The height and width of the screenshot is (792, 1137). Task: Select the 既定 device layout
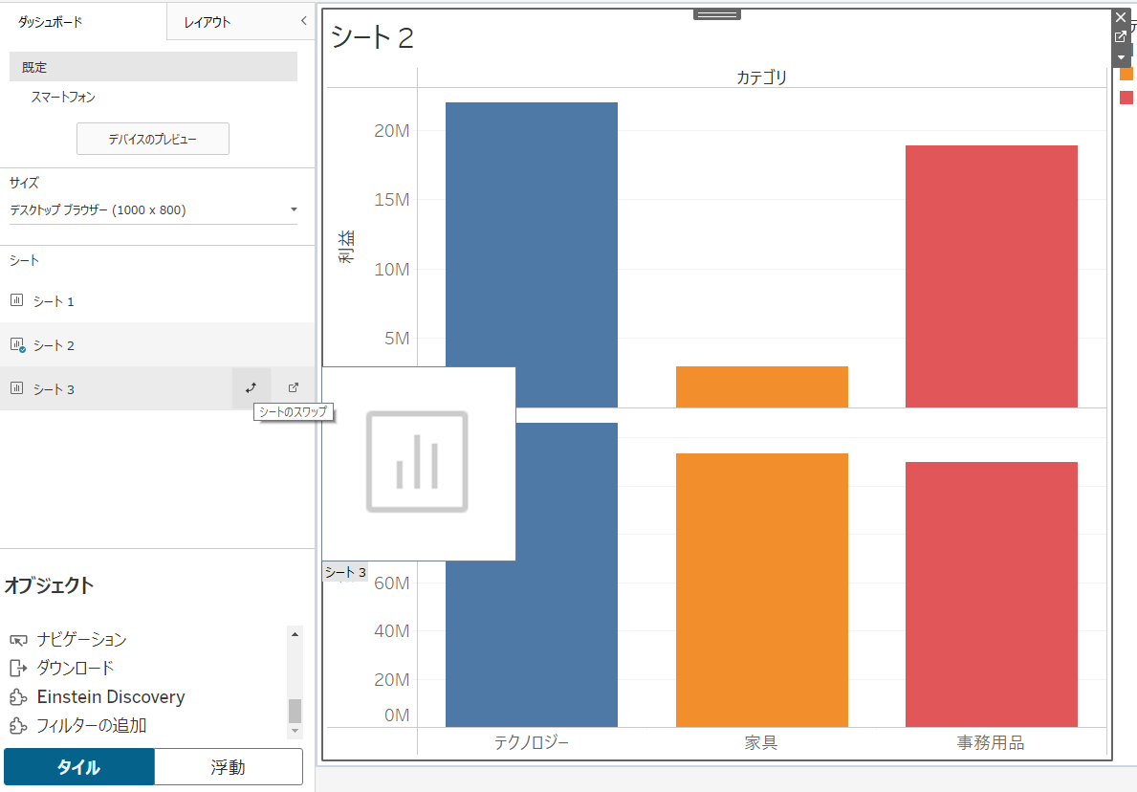(x=153, y=67)
